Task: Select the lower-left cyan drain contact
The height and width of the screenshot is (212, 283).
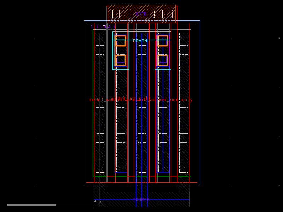Action: click(120, 59)
